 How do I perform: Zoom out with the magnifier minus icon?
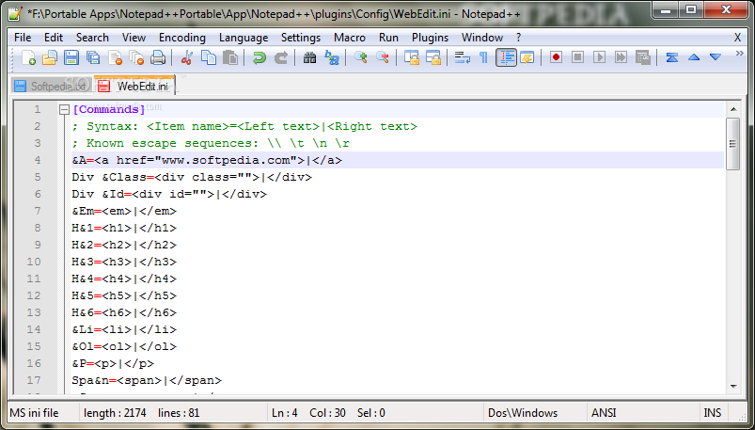[x=383, y=57]
